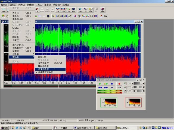Image resolution: width=174 pixels, height=130 pixels.
Task: Start playback with the green play button
Action: point(100,84)
